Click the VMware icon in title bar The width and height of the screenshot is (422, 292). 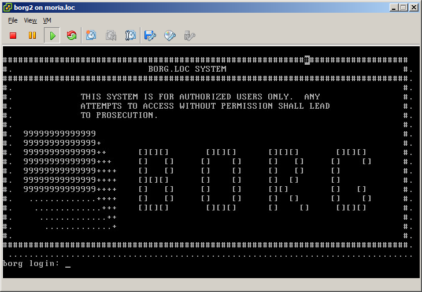[7, 8]
